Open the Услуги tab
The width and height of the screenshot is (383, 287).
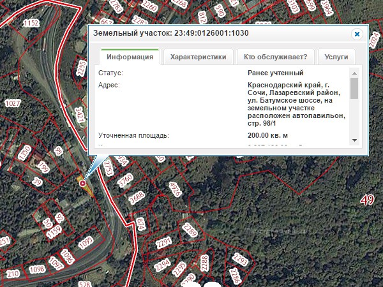point(336,57)
